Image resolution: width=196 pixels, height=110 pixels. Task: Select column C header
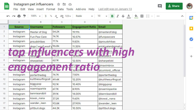click(62, 22)
